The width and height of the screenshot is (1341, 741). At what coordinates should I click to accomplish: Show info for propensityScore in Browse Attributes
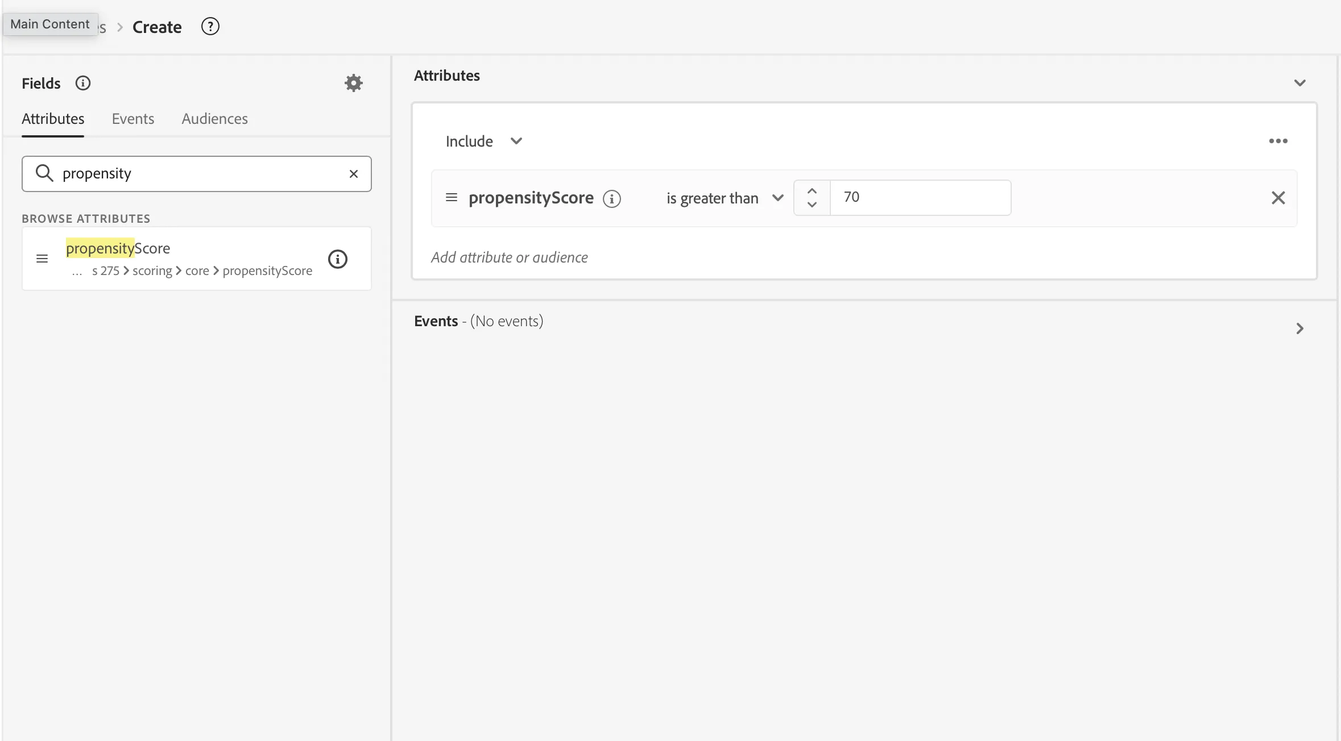click(338, 259)
